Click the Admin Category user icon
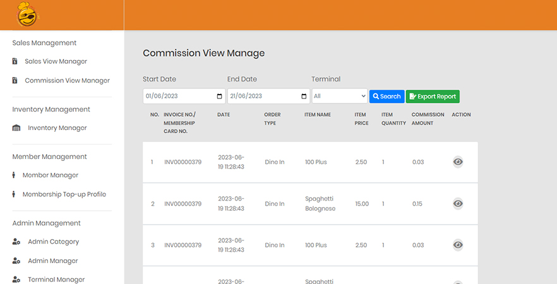The width and height of the screenshot is (557, 284). point(16,242)
